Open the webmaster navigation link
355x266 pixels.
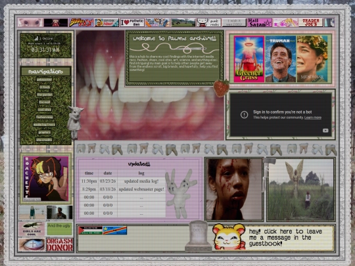coord(45,79)
